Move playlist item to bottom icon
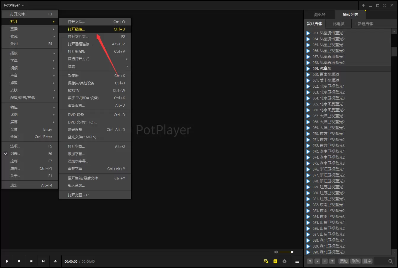 point(333,261)
